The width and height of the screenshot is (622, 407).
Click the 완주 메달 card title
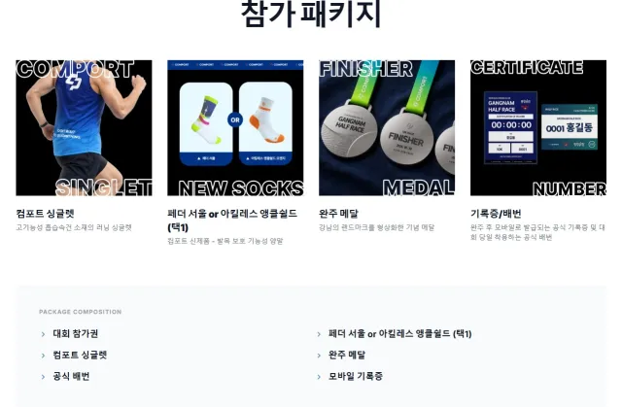click(338, 214)
